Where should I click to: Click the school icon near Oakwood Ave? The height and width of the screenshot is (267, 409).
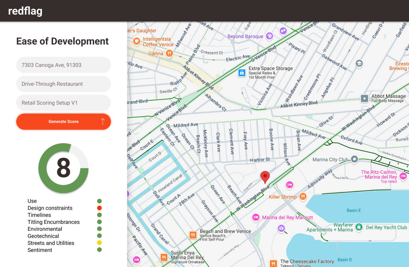coord(359,63)
